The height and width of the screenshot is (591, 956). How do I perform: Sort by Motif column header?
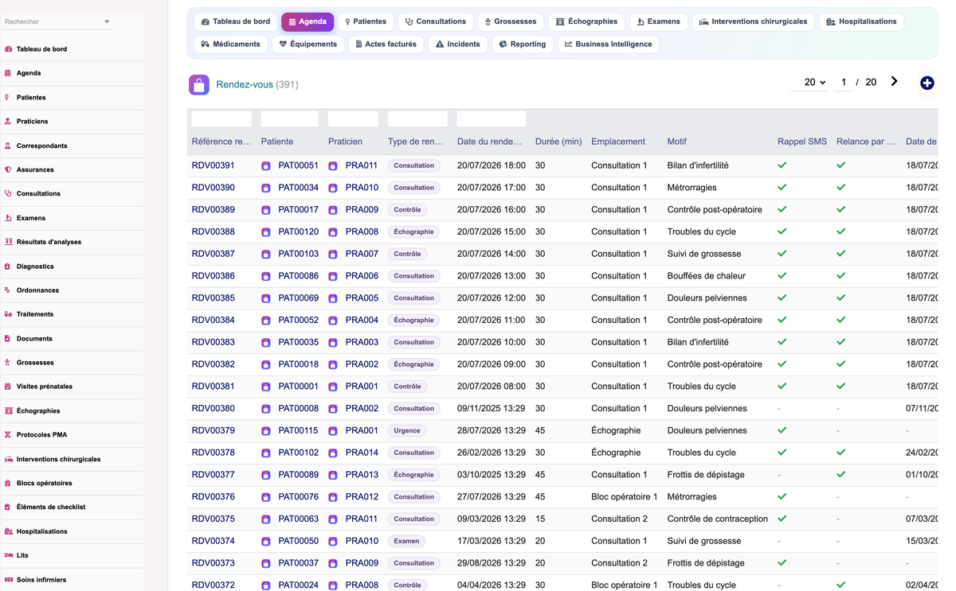click(x=676, y=142)
